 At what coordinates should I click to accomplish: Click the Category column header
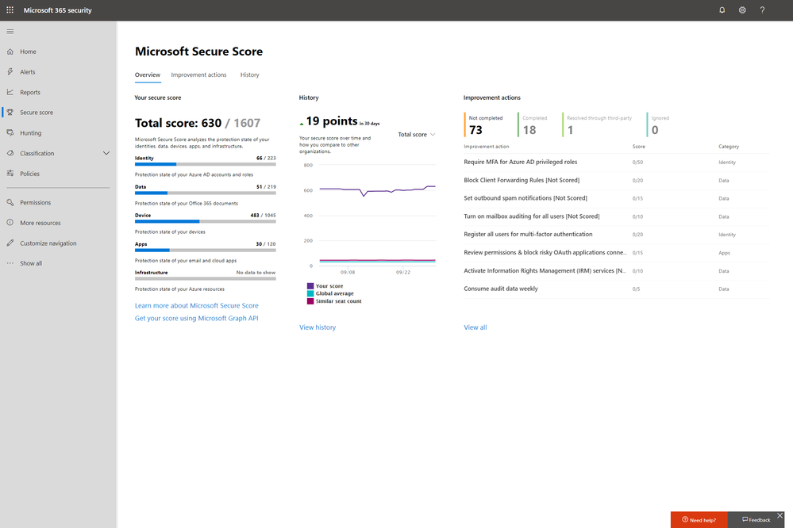coord(729,147)
